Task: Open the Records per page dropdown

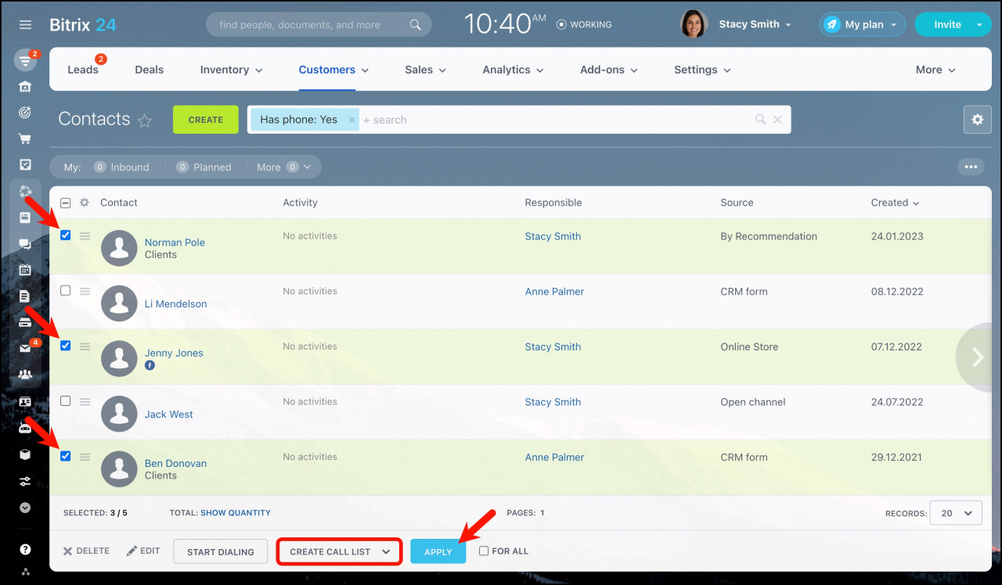Action: pos(955,513)
